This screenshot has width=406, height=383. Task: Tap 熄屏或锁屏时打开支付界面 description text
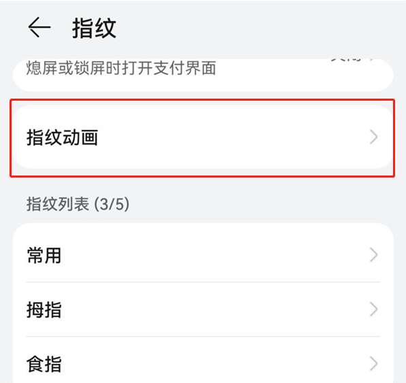tap(121, 68)
